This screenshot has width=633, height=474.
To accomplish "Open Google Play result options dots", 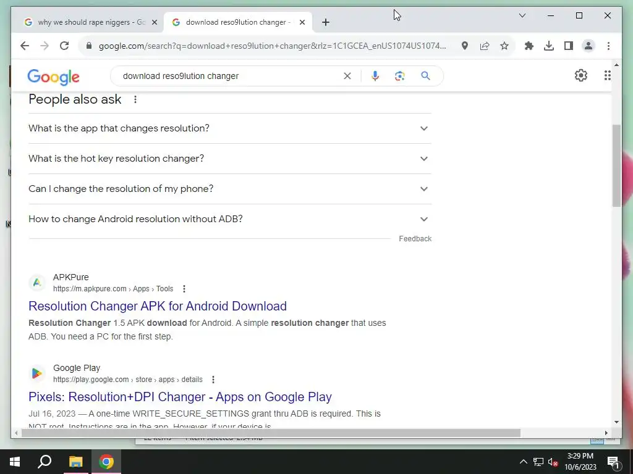I will pyautogui.click(x=213, y=380).
